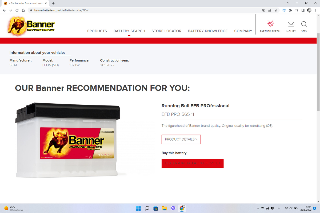Open the BATTERY SEARCH menu

[x=129, y=31]
